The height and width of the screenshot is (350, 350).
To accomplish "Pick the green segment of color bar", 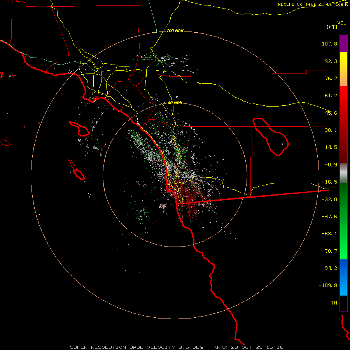I will [343, 221].
